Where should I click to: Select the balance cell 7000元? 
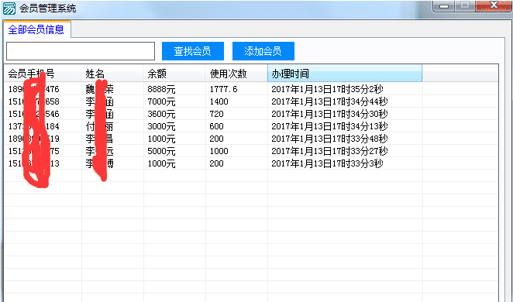[x=161, y=101]
